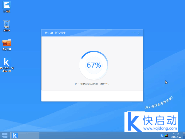Click the K icon in system tray

[x=162, y=136]
